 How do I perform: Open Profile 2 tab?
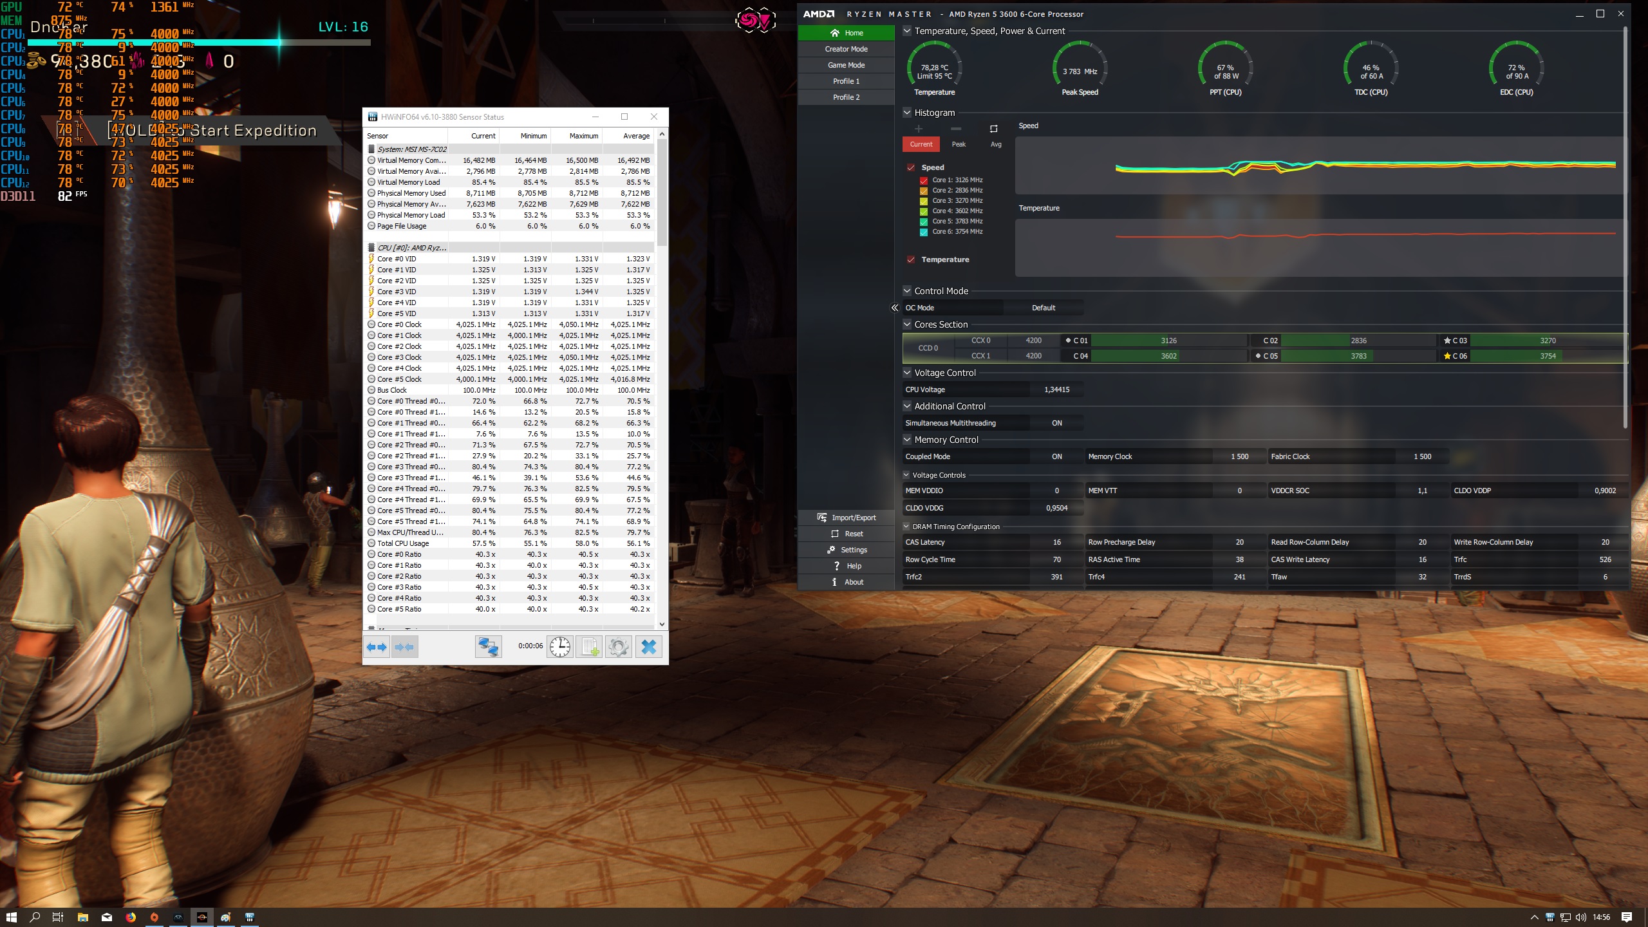point(847,97)
